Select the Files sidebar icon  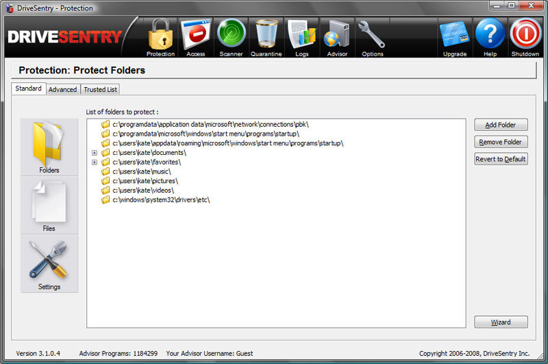point(49,206)
